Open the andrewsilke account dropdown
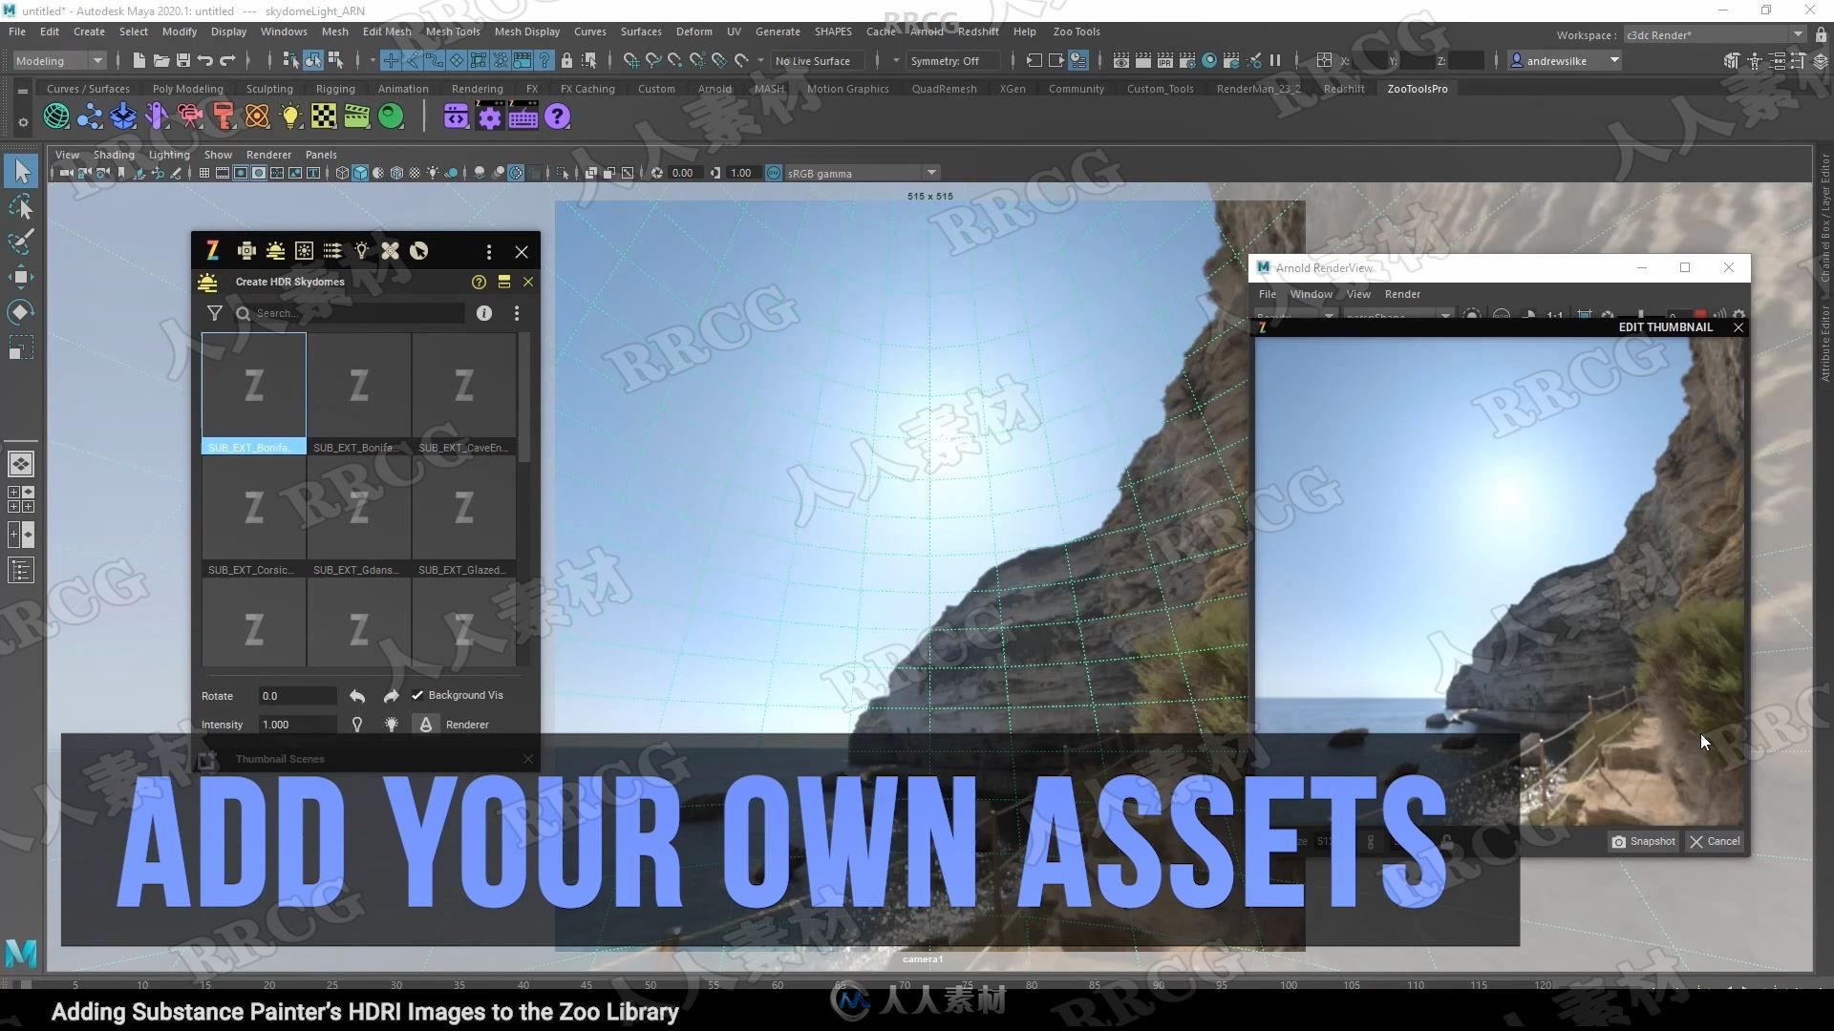1834x1031 pixels. coord(1565,60)
